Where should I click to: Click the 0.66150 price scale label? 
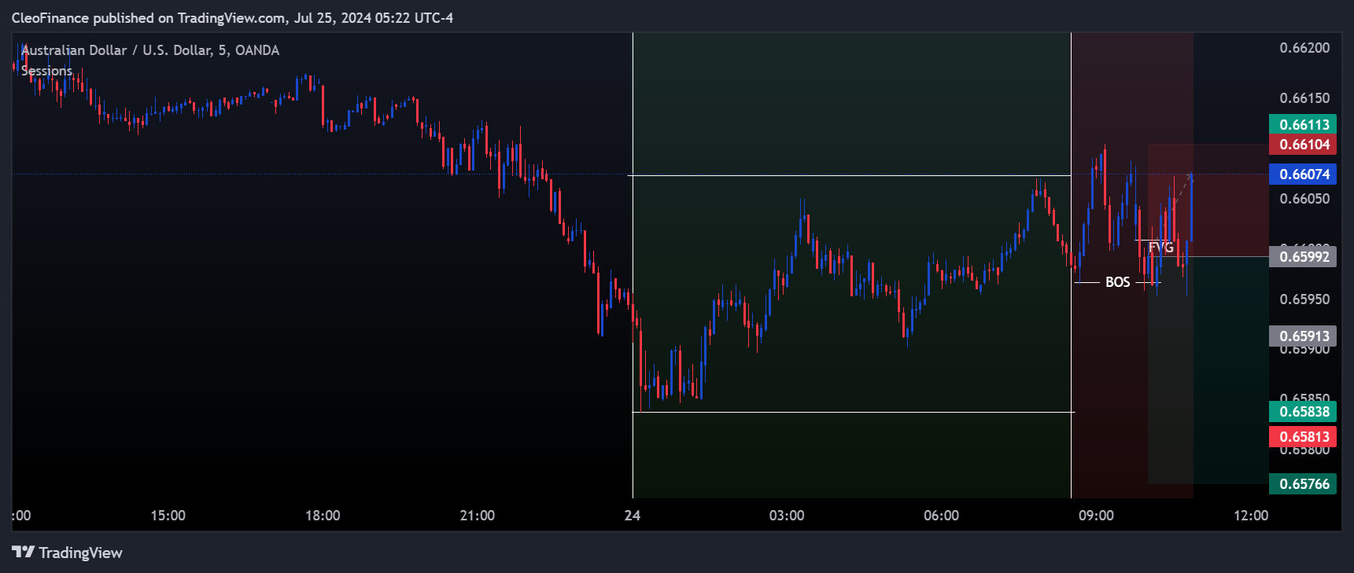point(1304,98)
